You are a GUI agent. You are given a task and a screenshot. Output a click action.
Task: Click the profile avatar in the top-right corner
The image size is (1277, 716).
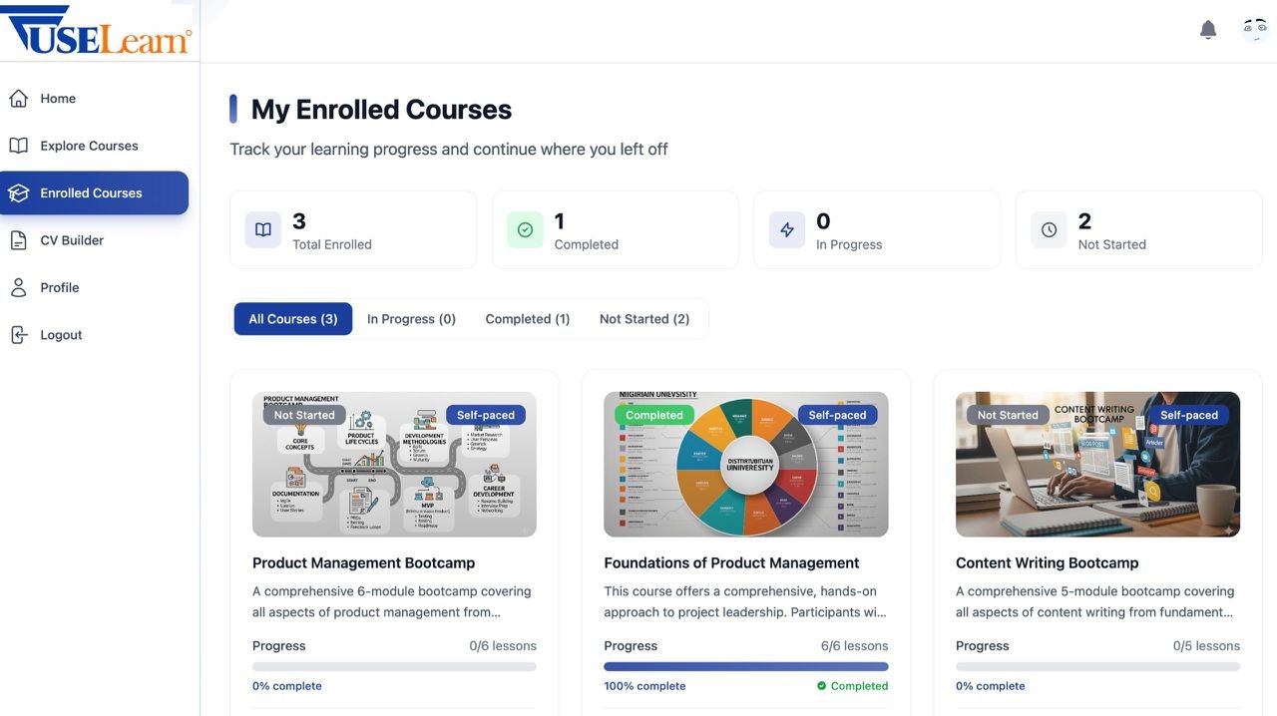(x=1254, y=29)
